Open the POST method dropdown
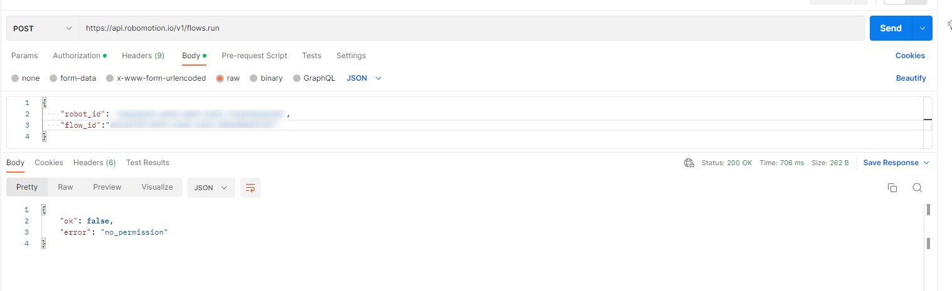The height and width of the screenshot is (291, 952). coord(43,28)
